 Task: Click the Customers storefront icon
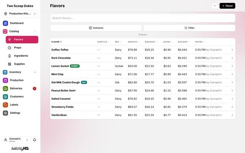6,97
